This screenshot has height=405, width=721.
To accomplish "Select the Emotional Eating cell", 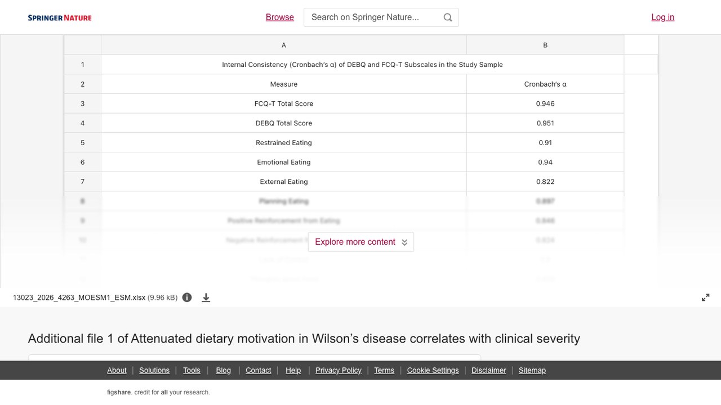I will (284, 162).
